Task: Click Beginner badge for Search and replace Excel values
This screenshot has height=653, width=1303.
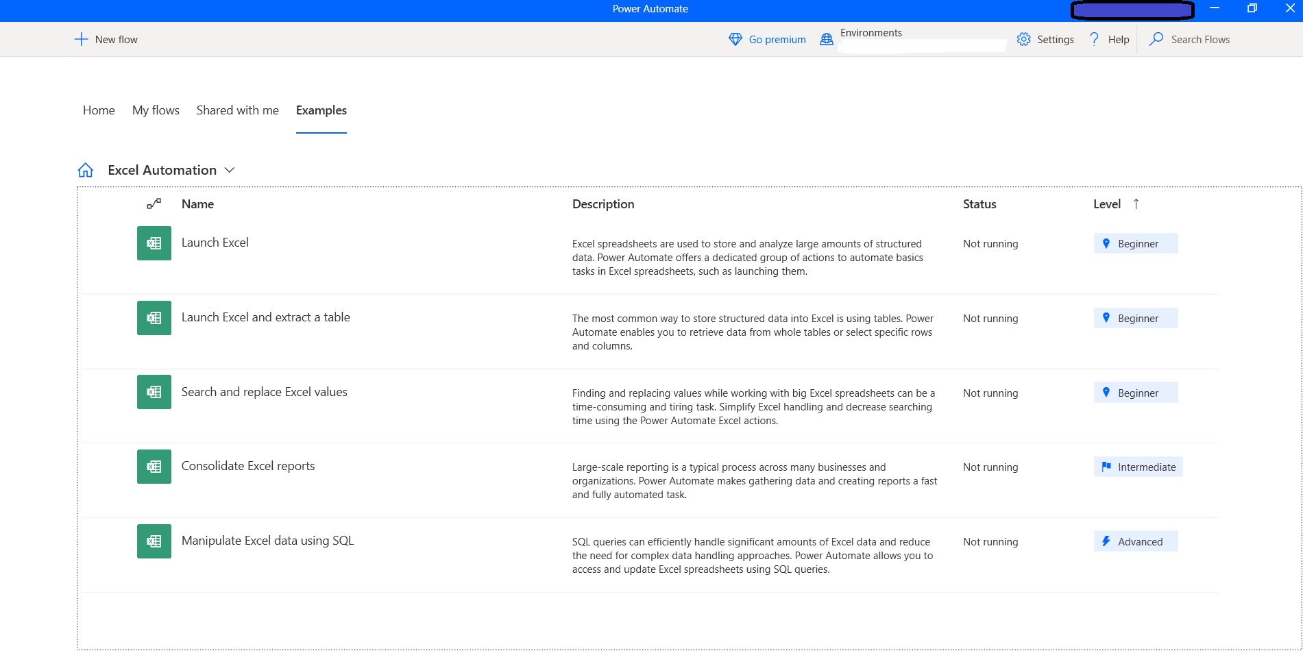Action: [x=1136, y=393]
